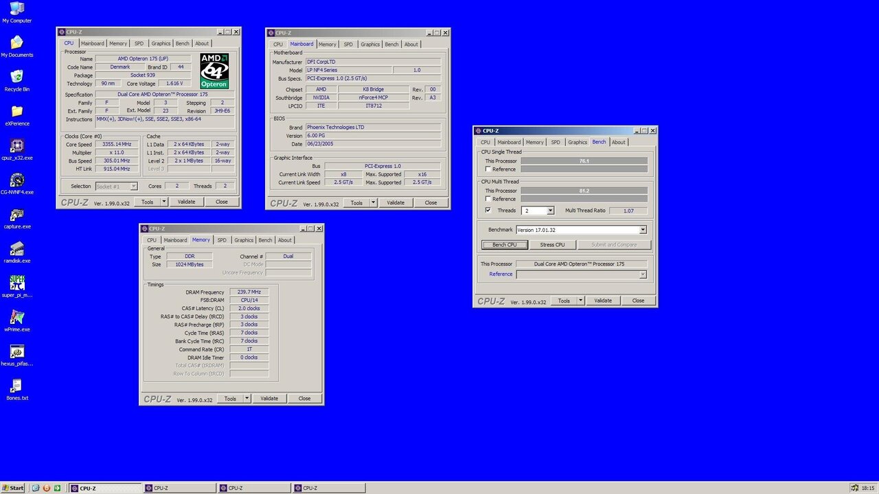Enable the CPU Single Thread Reference checkbox

[x=488, y=169]
